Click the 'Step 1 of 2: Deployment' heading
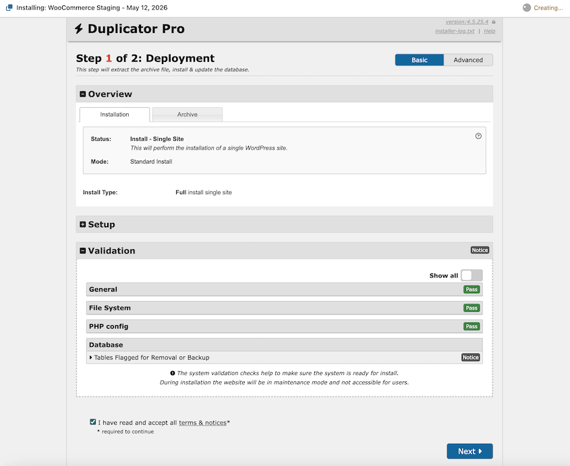The height and width of the screenshot is (466, 570). [145, 59]
